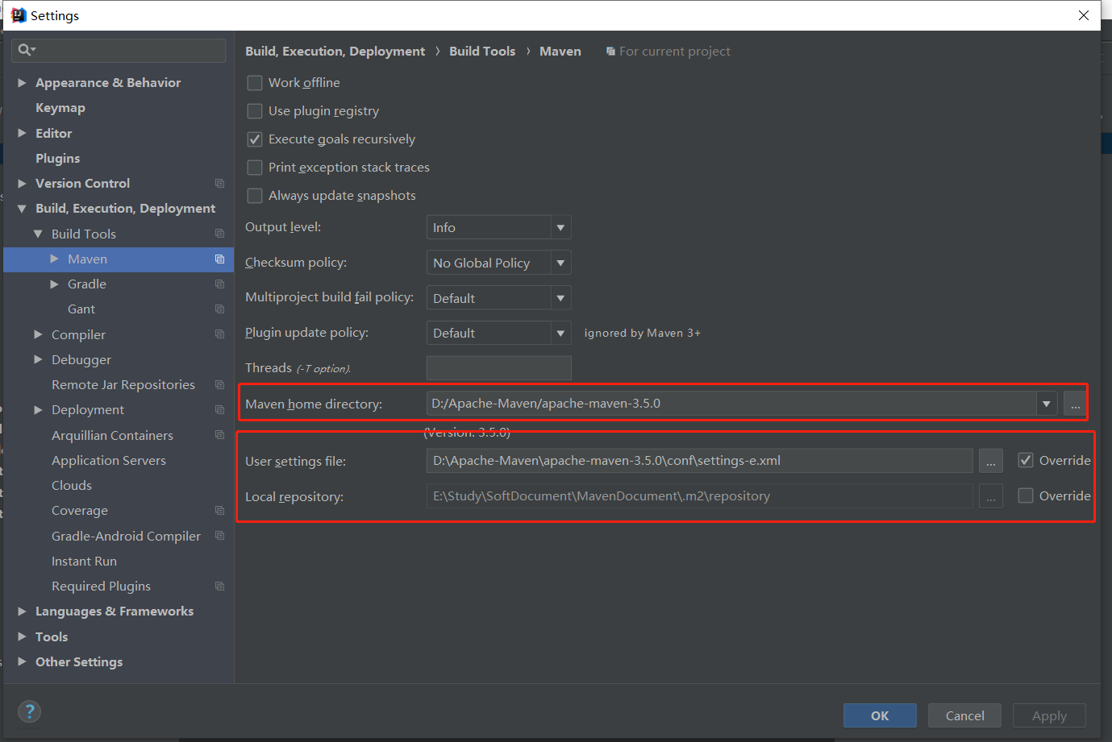The width and height of the screenshot is (1112, 742).
Task: Click the help question mark icon
Action: pos(30,711)
